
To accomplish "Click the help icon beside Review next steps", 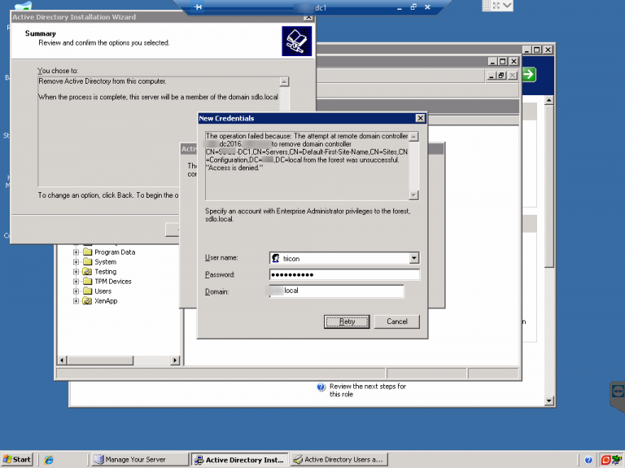I will [321, 387].
